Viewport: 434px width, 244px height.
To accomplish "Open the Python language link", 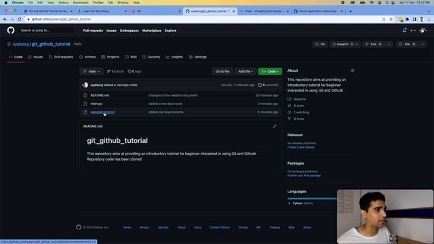I will point(300,203).
